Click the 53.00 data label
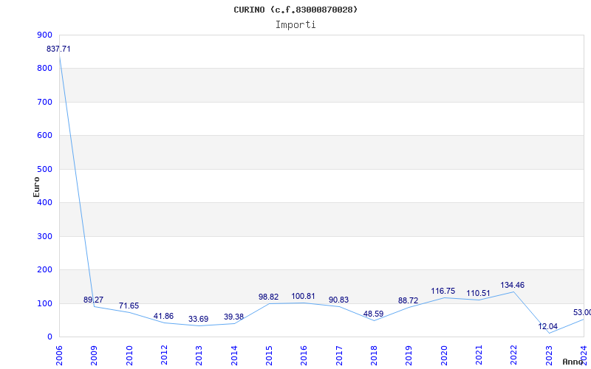 [582, 312]
